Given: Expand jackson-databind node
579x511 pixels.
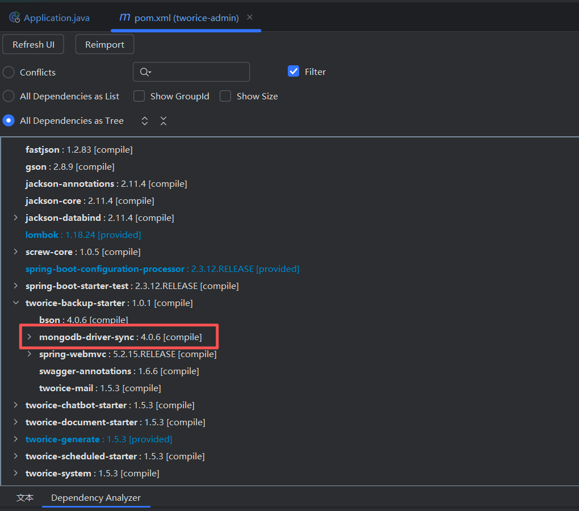Looking at the screenshot, I should (x=15, y=217).
